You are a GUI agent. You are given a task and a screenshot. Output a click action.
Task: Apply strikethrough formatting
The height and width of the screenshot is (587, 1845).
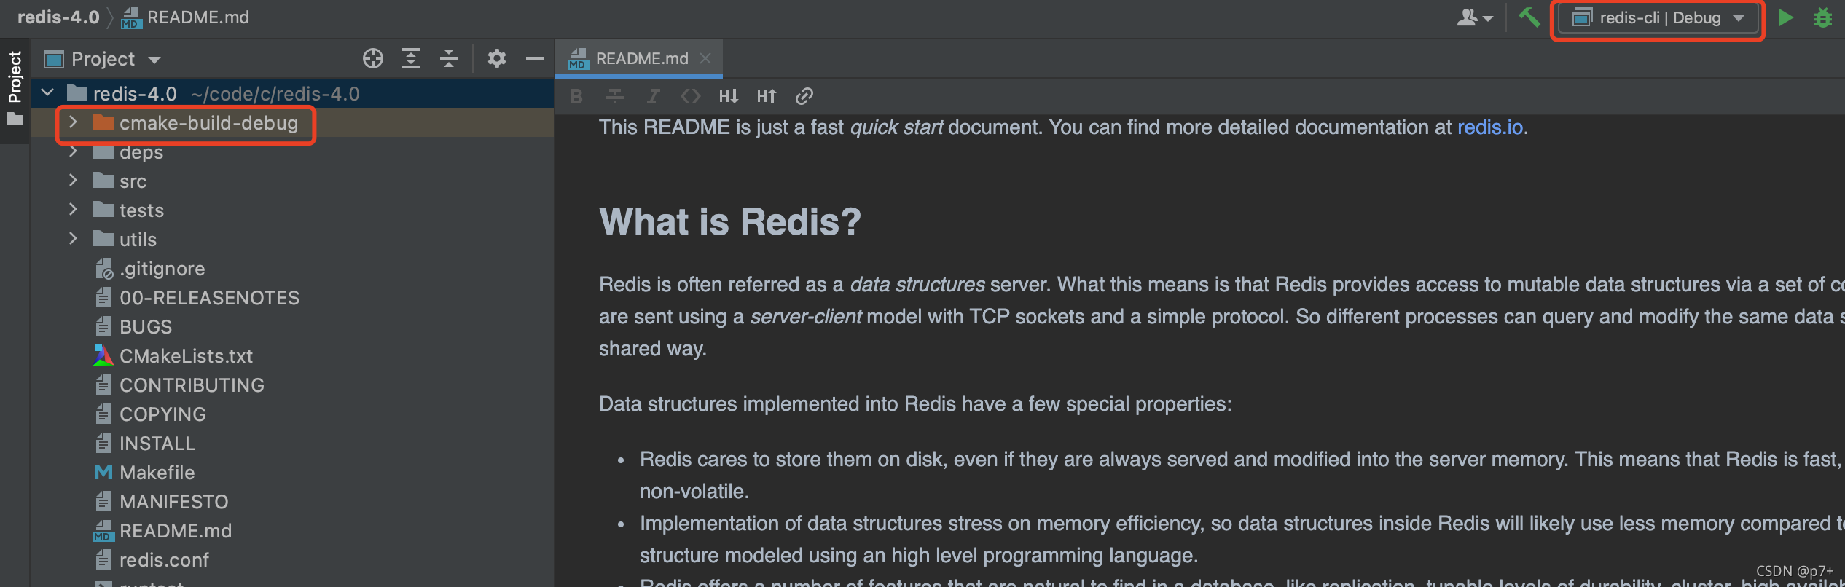[x=615, y=96]
